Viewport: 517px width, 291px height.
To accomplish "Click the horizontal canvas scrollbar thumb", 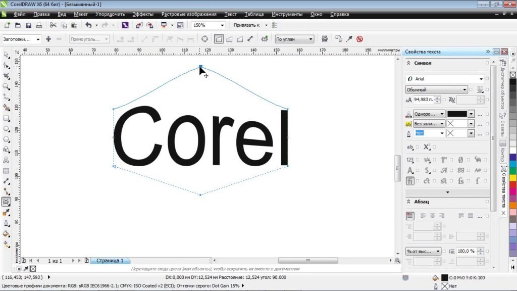I will click(x=308, y=261).
